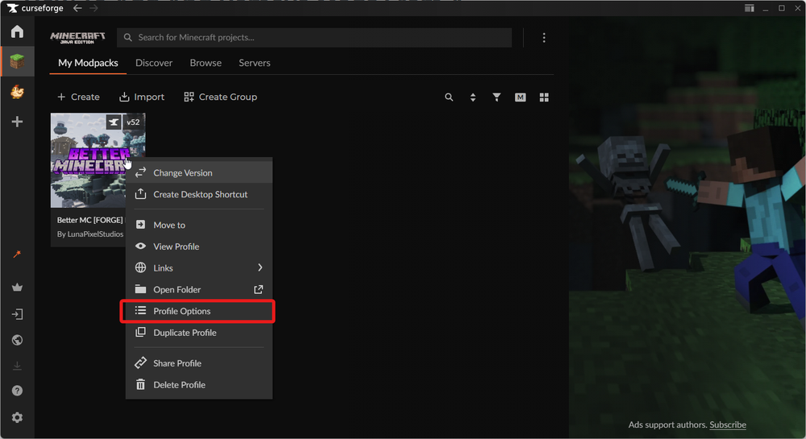This screenshot has width=806, height=439.
Task: Click the modpack search magnifier icon
Action: 449,97
